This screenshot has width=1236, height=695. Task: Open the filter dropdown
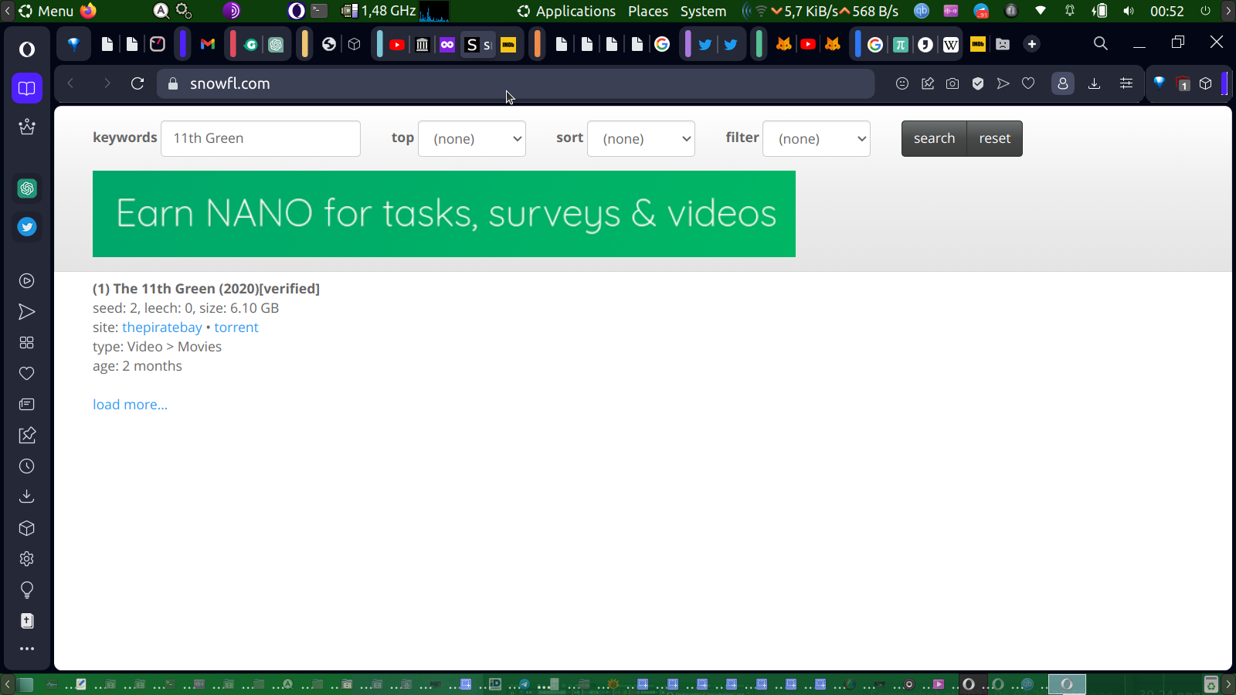pos(817,139)
